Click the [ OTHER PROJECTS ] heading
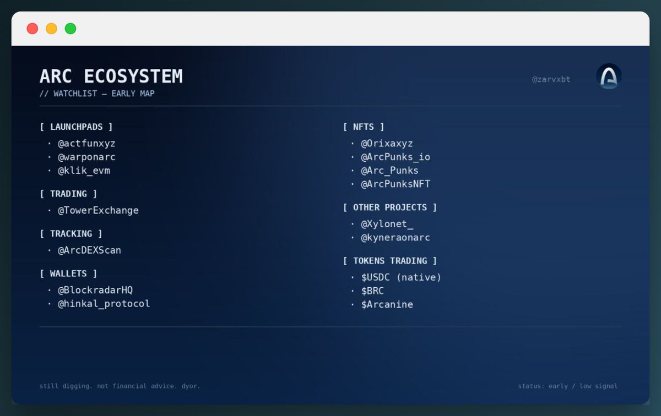Viewport: 661px width, 416px height. pos(390,207)
